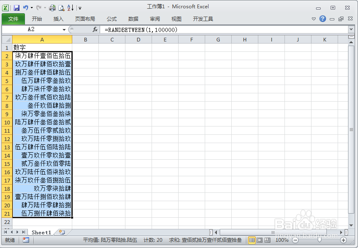Click the previous sheet navigation arrow

coord(11,232)
